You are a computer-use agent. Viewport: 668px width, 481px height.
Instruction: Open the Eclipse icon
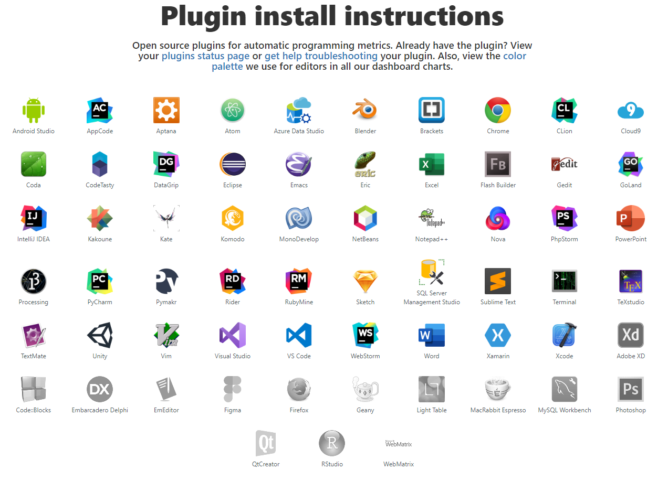click(x=233, y=164)
